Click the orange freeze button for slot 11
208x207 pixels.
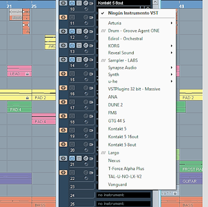click(x=63, y=17)
